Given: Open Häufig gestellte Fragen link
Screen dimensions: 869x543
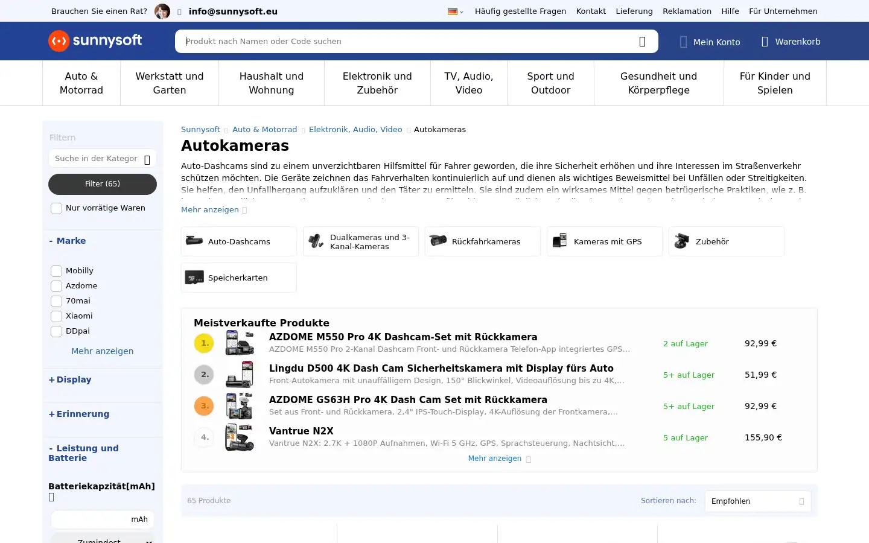Looking at the screenshot, I should click(x=520, y=11).
